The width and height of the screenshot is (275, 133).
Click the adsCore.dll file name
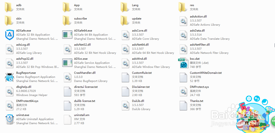tap(139, 31)
